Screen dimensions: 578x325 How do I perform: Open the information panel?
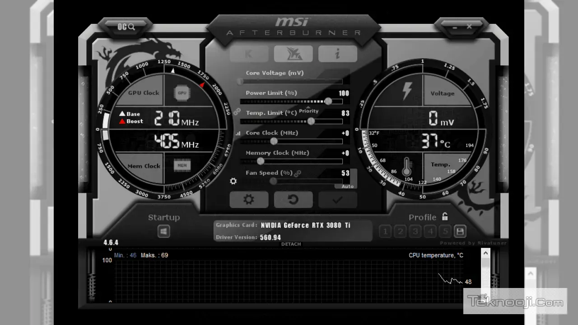(x=337, y=54)
